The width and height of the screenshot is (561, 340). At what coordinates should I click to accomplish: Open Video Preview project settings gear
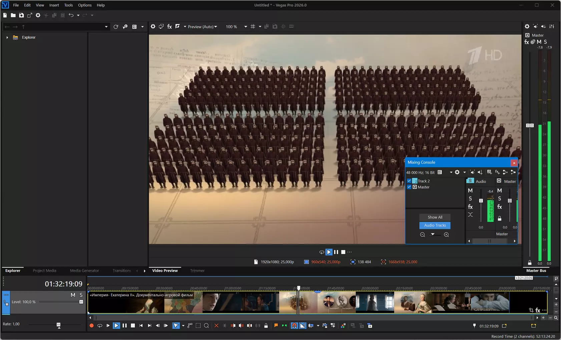tap(153, 26)
